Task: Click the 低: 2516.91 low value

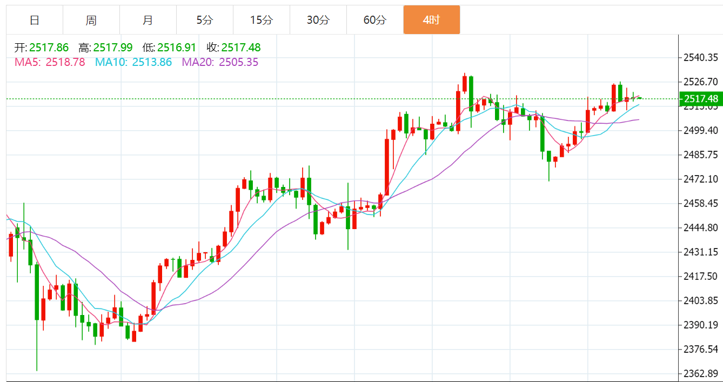Action: [x=169, y=48]
